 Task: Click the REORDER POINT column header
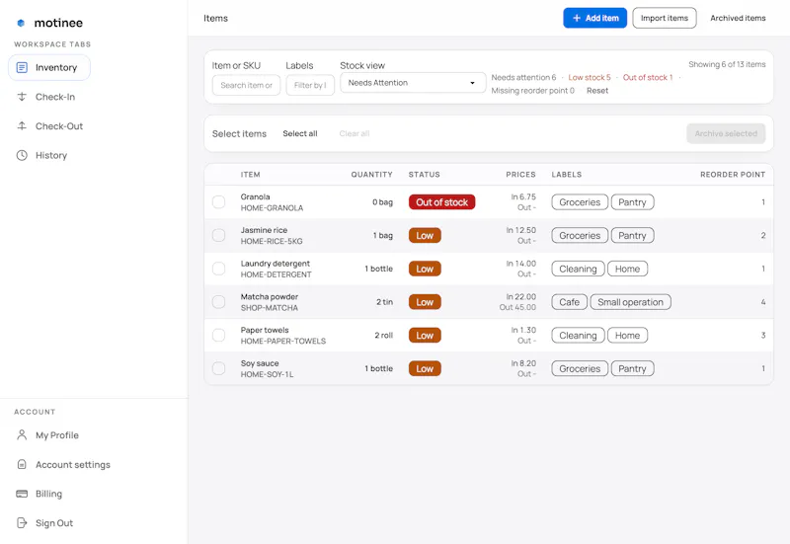pyautogui.click(x=733, y=175)
